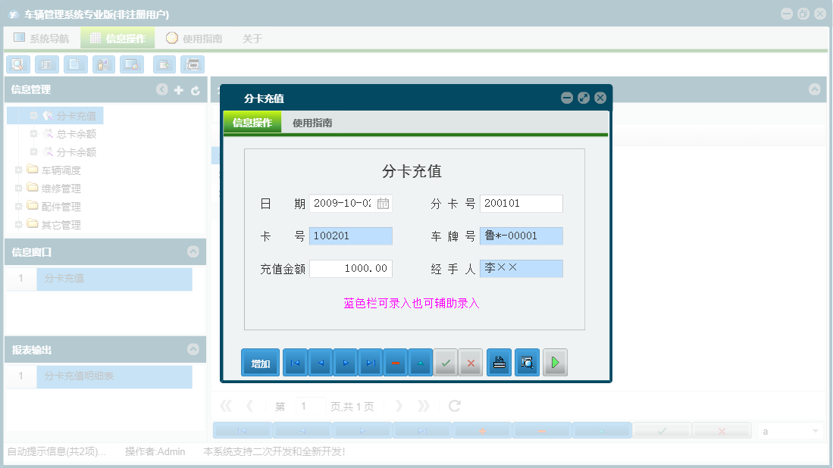Jump to first record with the navigation icon
This screenshot has width=833, height=468.
click(x=294, y=362)
